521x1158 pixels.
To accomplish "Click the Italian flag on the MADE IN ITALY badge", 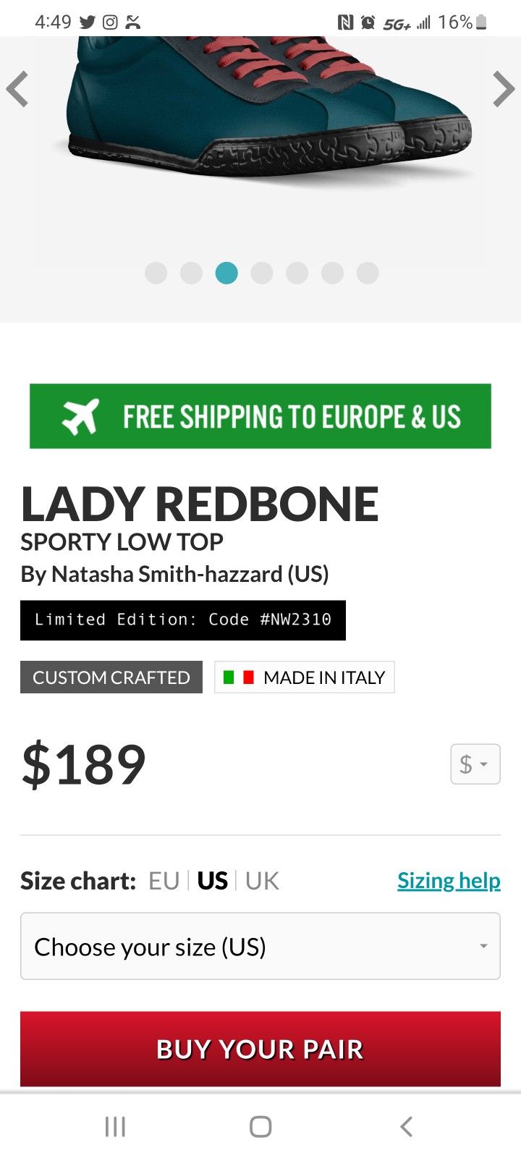I will click(x=239, y=677).
